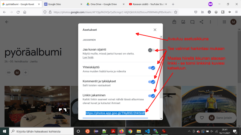Open the Firefox hamburger menu
Screen dimensions: 241x135
(236, 12)
